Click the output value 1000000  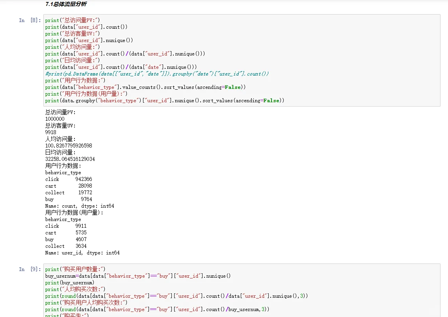point(55,119)
